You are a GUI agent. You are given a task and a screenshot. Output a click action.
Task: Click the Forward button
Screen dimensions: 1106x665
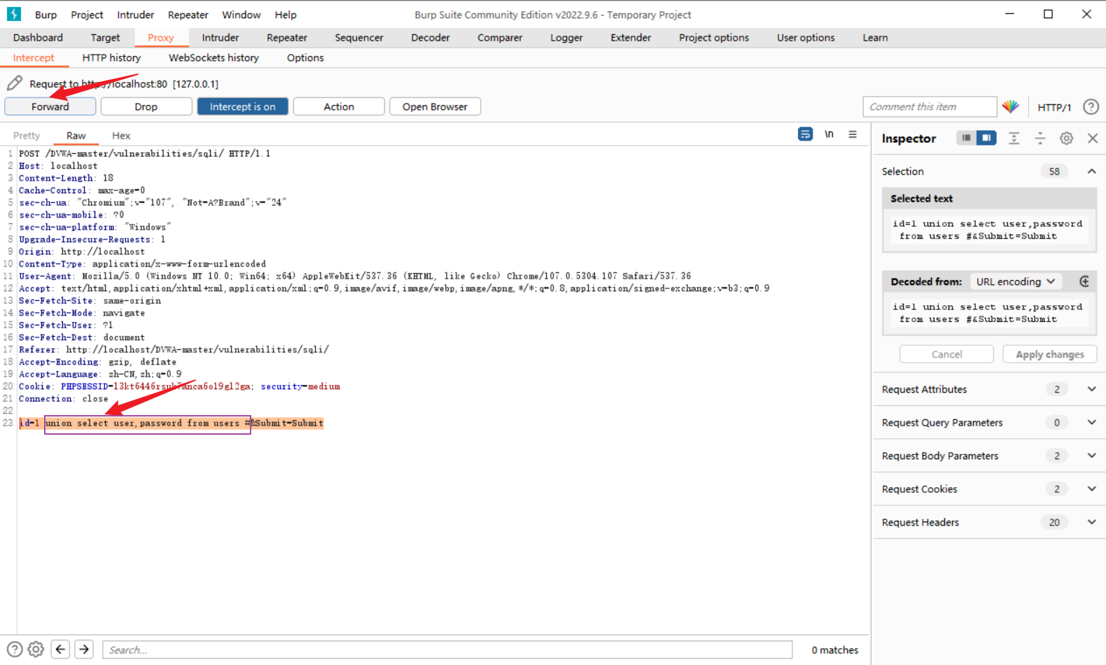[50, 106]
